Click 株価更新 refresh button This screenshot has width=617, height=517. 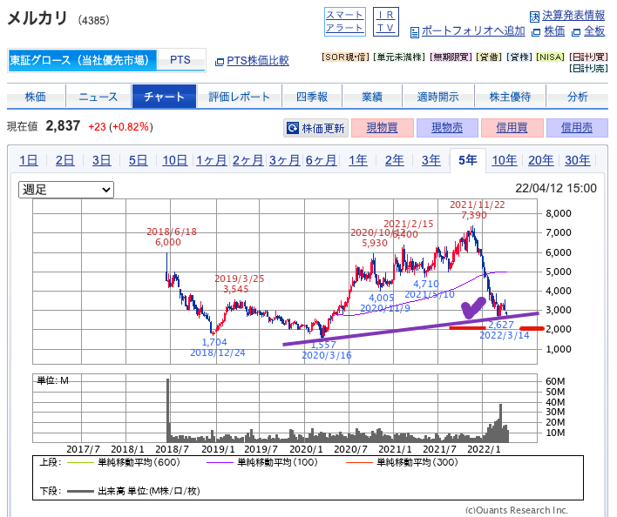tap(315, 128)
